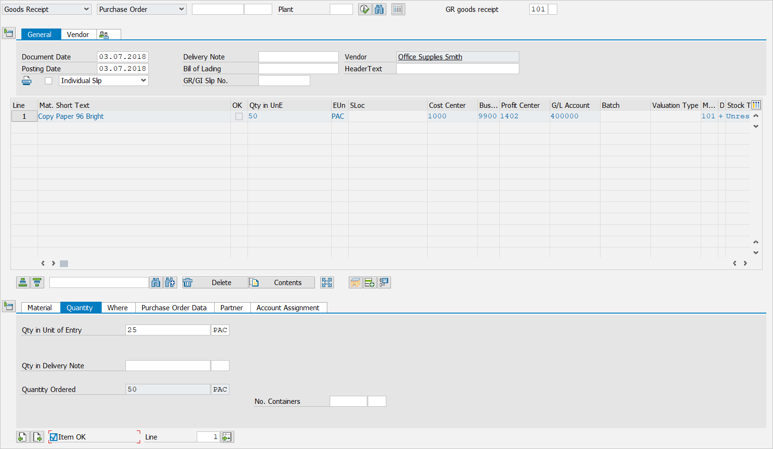Viewport: 773px width, 449px height.
Task: Click the binoculars find icon near Plant
Action: [x=379, y=10]
